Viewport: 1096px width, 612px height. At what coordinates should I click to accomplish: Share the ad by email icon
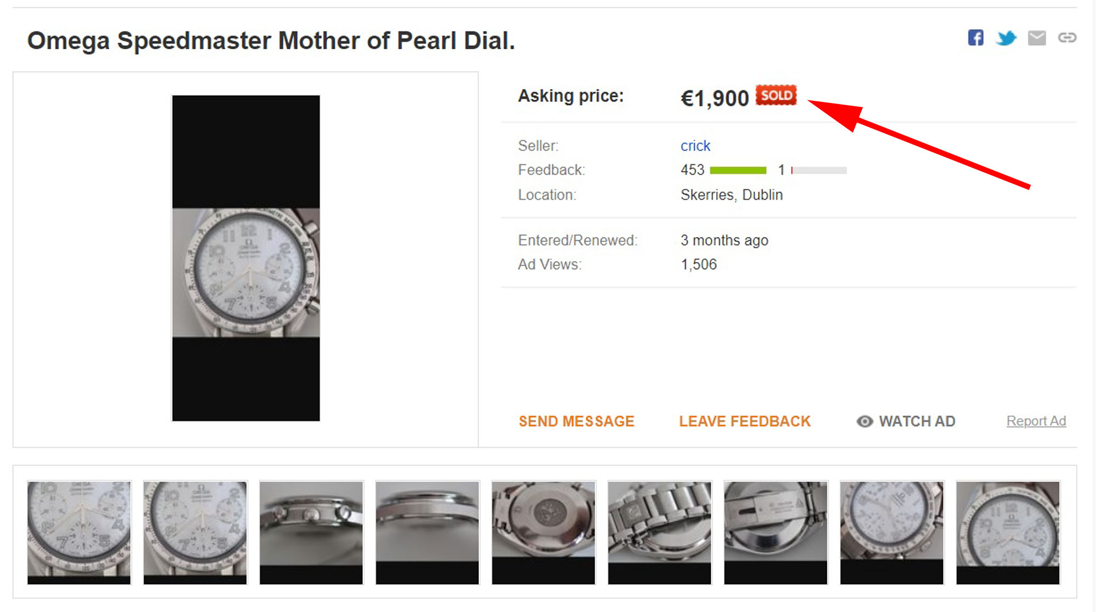pos(1037,38)
